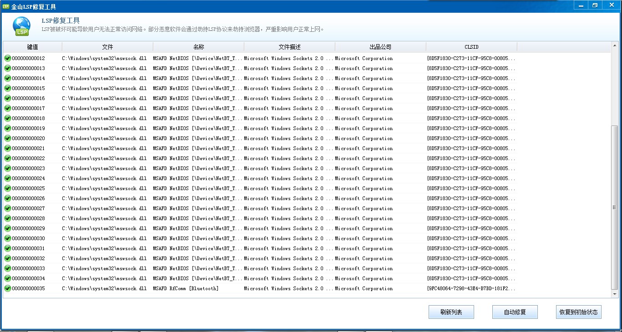Screen dimensions: 622x332
Task: Click the green check icon for entry 000000000012
Action: tap(7, 58)
